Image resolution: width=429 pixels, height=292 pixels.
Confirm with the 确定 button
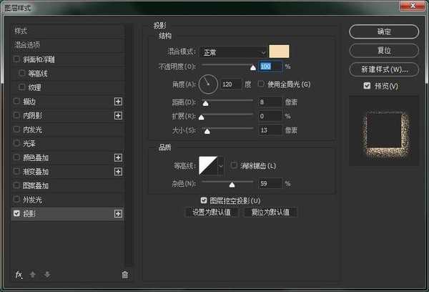click(384, 31)
